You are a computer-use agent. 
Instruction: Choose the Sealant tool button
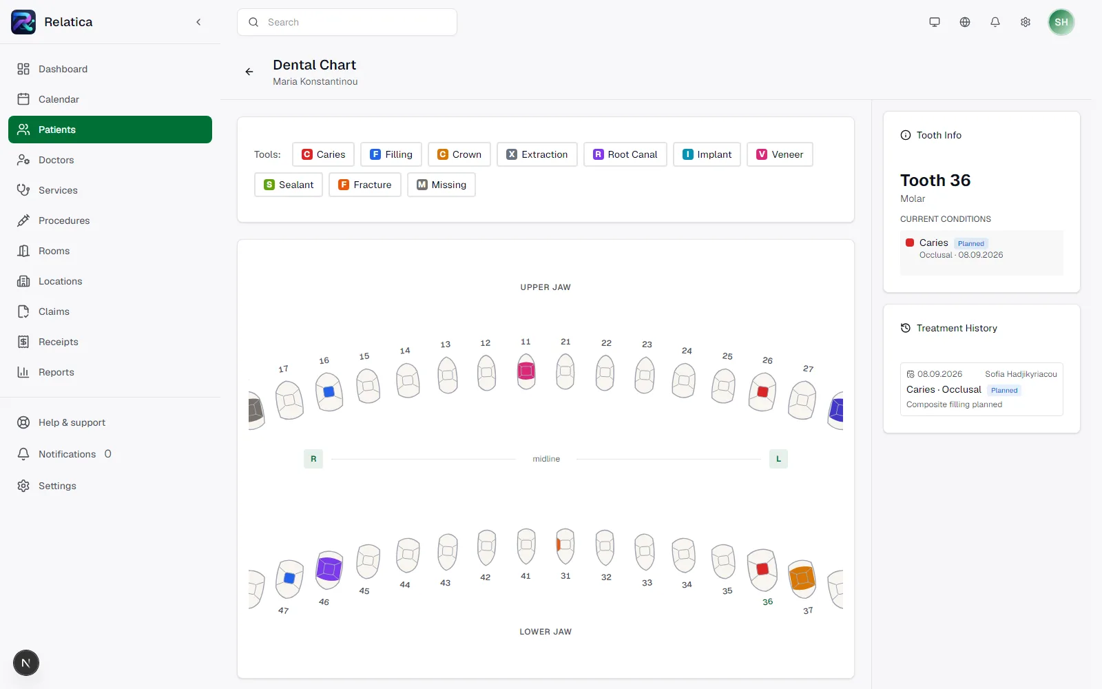click(289, 185)
